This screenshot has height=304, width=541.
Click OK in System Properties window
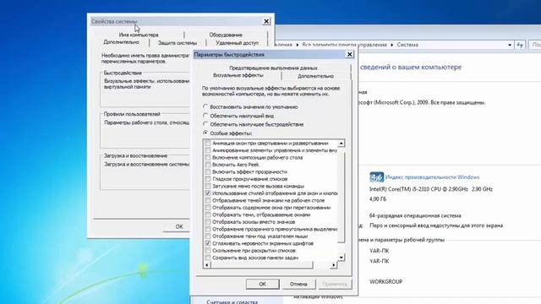tap(179, 226)
